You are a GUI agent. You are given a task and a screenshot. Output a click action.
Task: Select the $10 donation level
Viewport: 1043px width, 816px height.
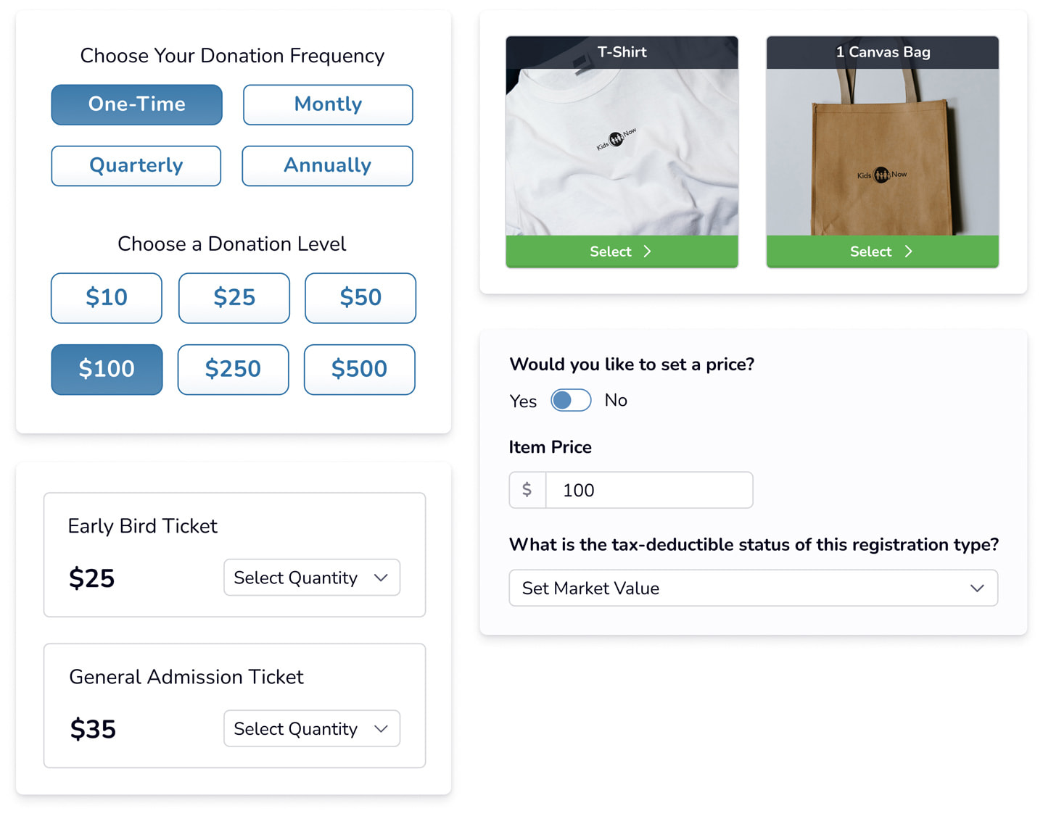(107, 298)
